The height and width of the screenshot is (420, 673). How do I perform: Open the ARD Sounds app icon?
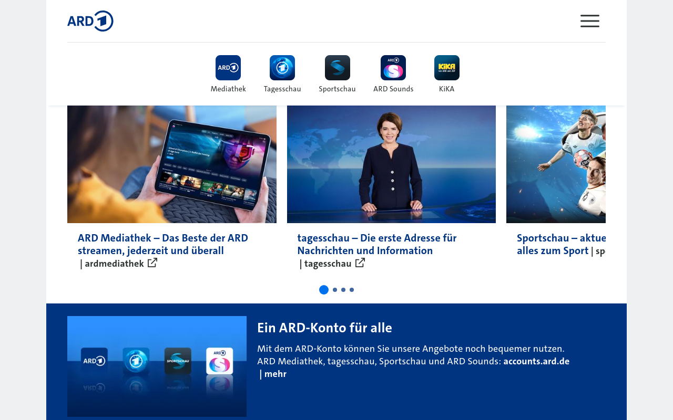(393, 68)
